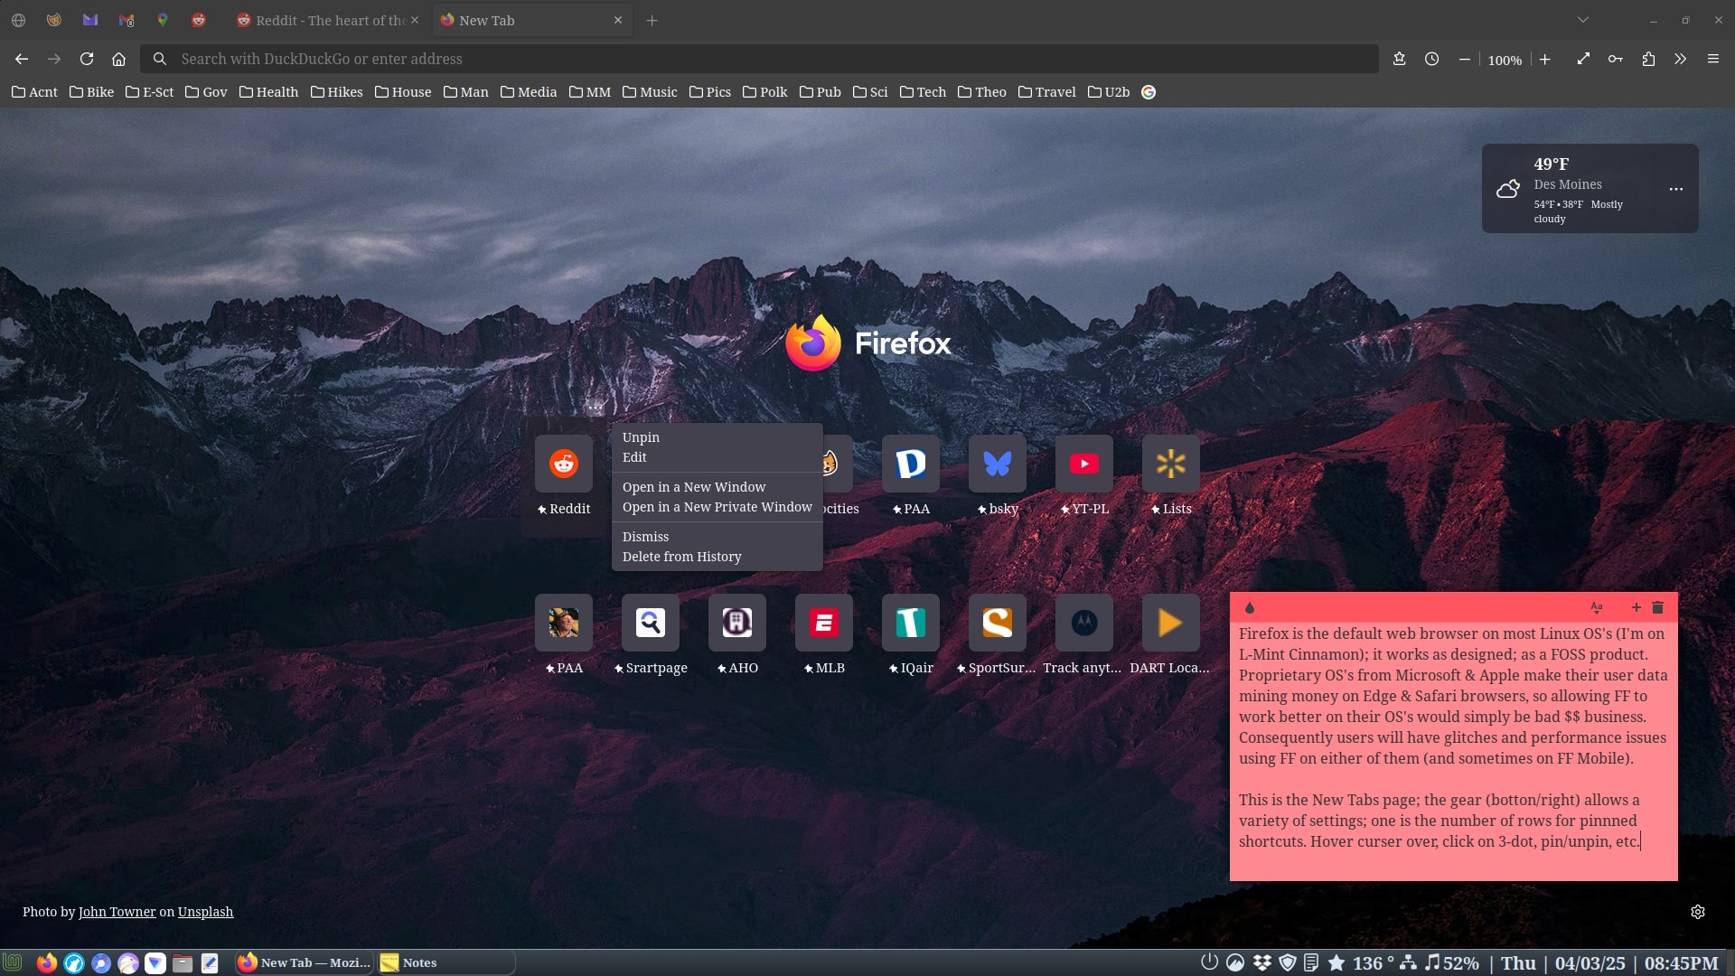Image resolution: width=1735 pixels, height=976 pixels.
Task: Select Delete from History menu entry
Action: (681, 557)
